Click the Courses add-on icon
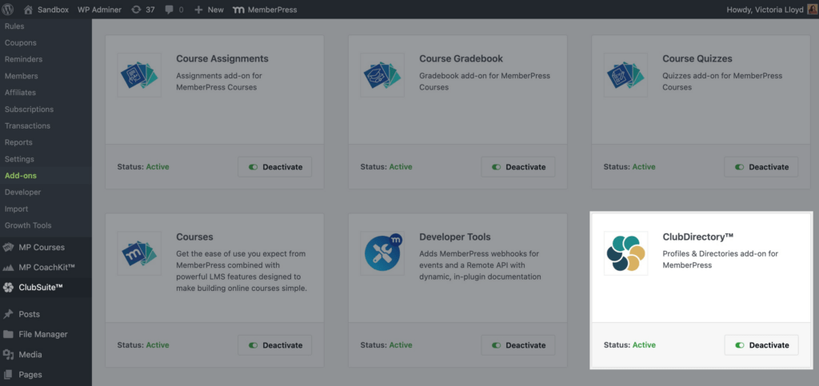Viewport: 819px width, 386px height. click(x=139, y=253)
